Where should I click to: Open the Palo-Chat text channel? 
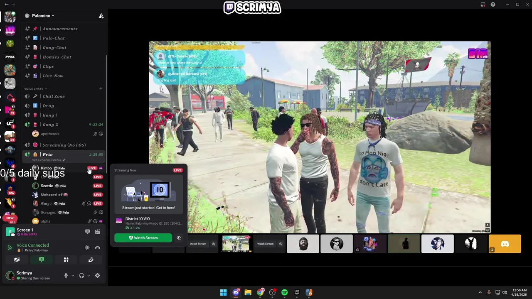coord(63,38)
